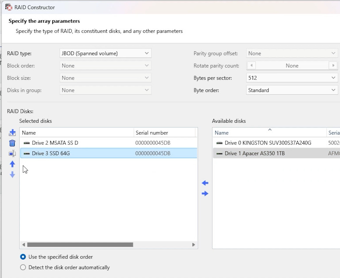This screenshot has height=278, width=340.
Task: Select Drive 1 Apacer AS350 1TB row
Action: tap(276, 153)
